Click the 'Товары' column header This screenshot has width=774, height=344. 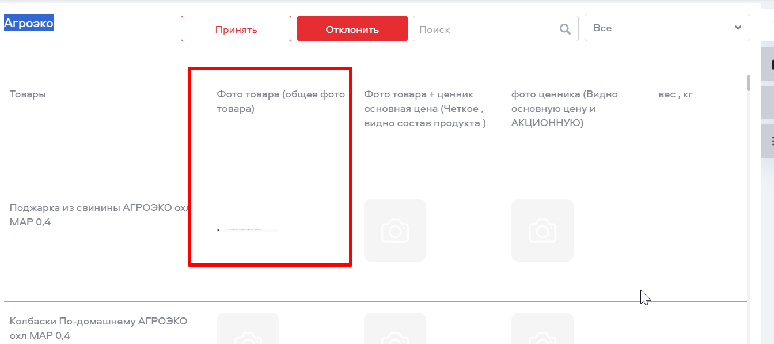pyautogui.click(x=28, y=94)
